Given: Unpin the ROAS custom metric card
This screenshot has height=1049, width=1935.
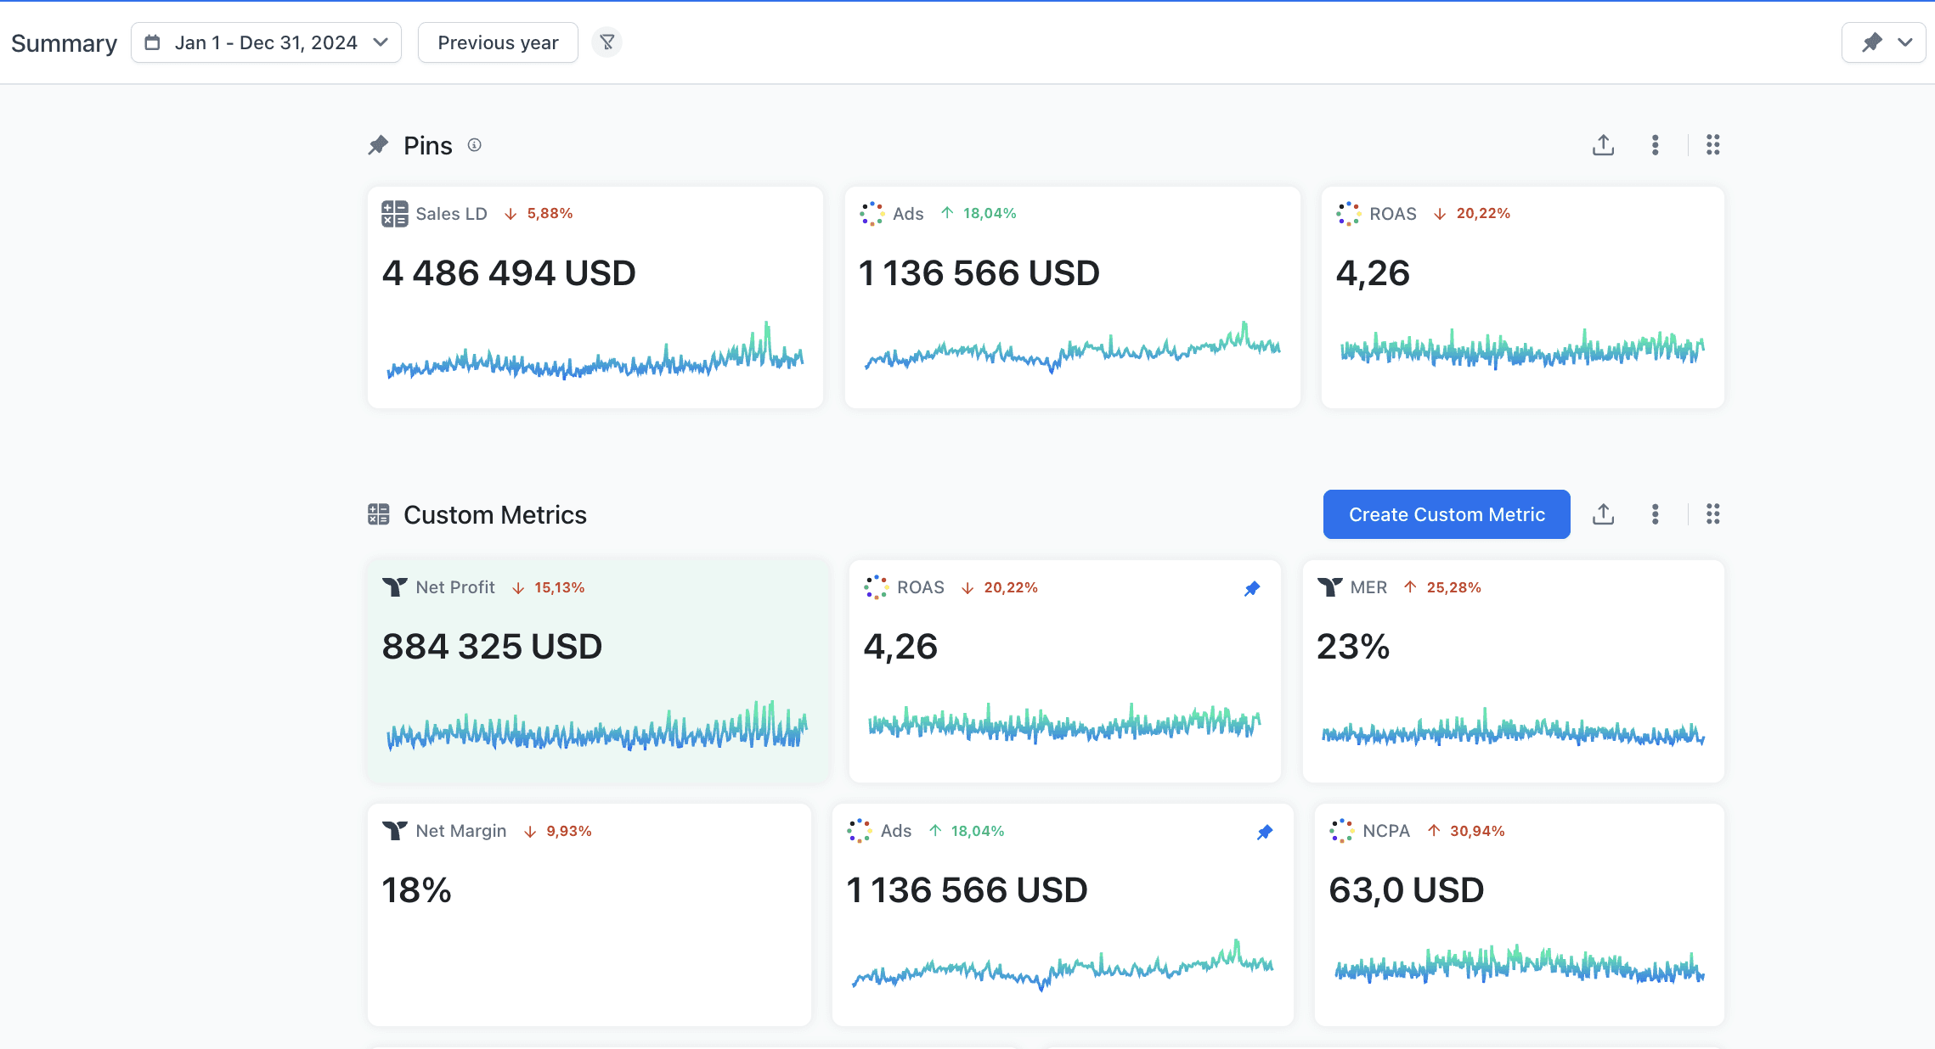Looking at the screenshot, I should pyautogui.click(x=1252, y=588).
